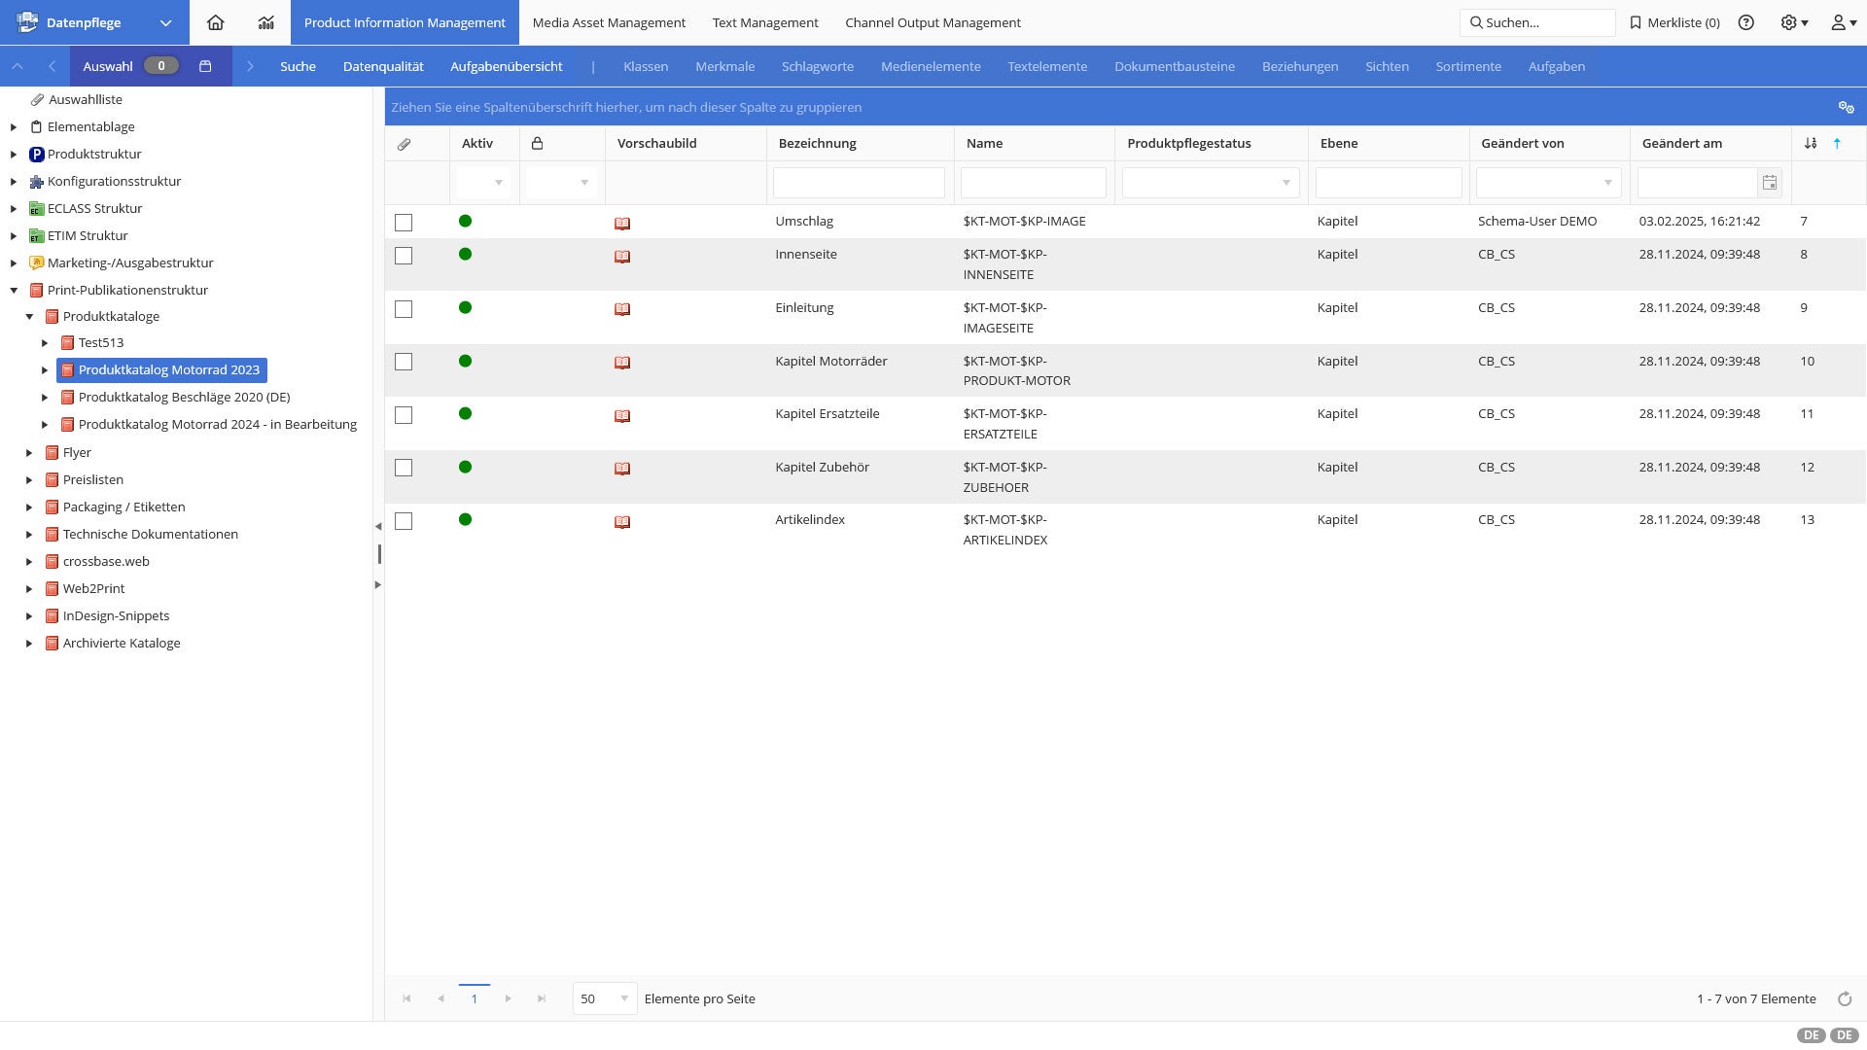Open the Merkmale menu item
This screenshot has width=1867, height=1050.
tap(724, 66)
